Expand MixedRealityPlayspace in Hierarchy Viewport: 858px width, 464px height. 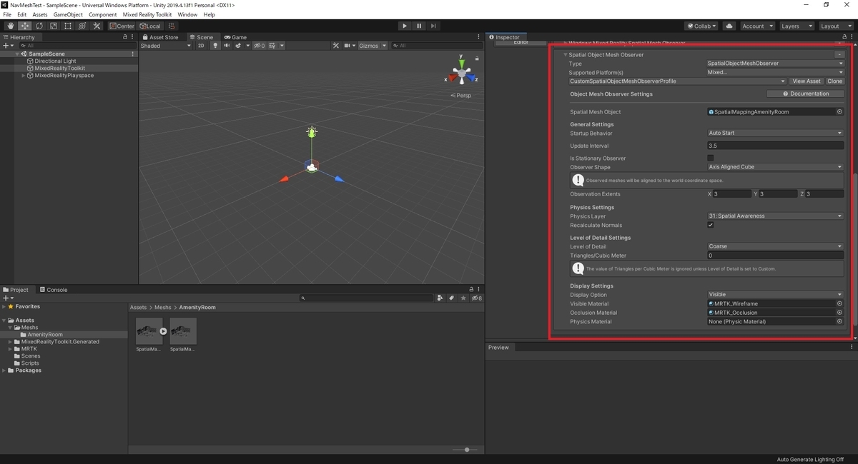tap(24, 76)
